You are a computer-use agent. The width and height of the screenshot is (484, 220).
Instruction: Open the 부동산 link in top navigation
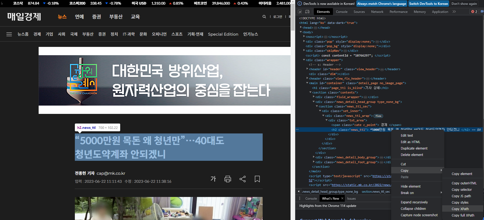coord(116,17)
